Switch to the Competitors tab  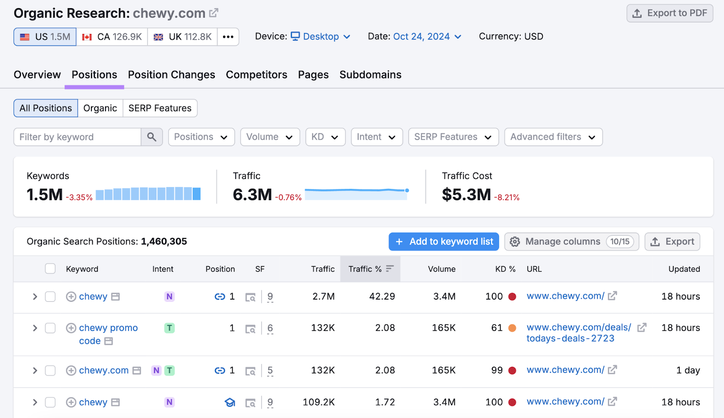point(256,75)
